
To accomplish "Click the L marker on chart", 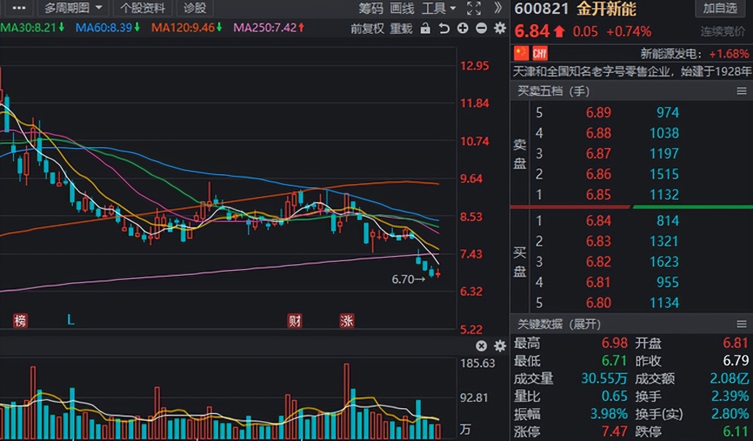I will (x=70, y=320).
